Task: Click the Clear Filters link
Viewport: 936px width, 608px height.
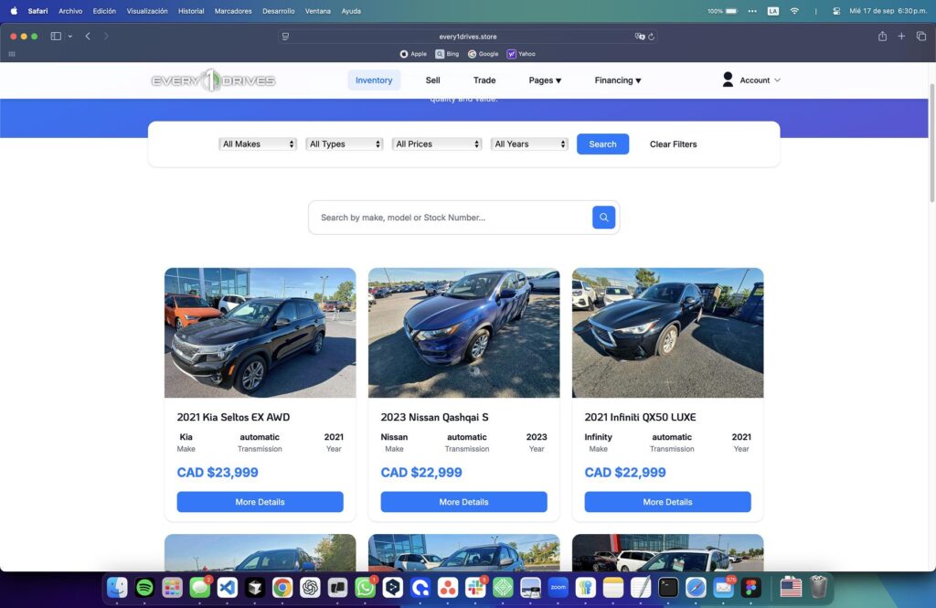Action: (673, 144)
